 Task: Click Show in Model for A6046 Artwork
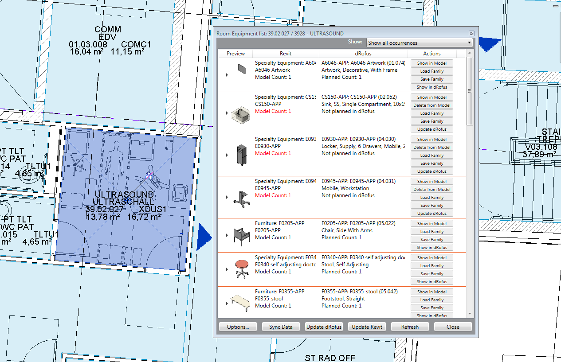(432, 63)
